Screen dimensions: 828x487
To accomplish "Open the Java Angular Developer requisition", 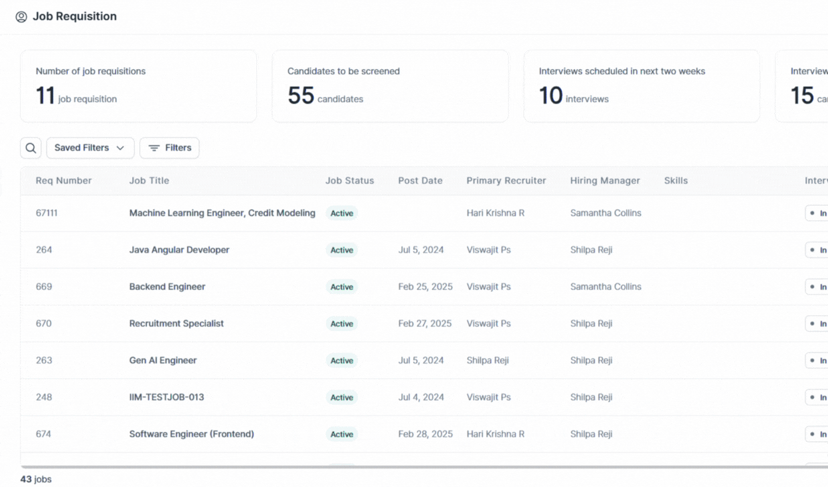I will pyautogui.click(x=179, y=250).
